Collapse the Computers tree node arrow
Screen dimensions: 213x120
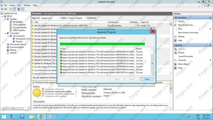(x=5, y=33)
